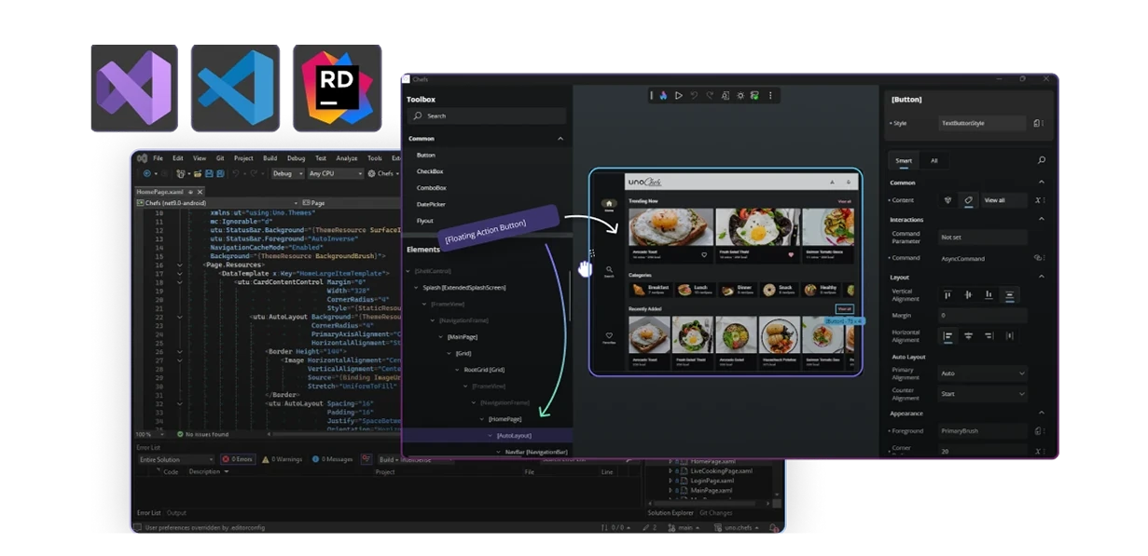Viewport: 1148px width, 556px height.
Task: Click the Toolbox search field
Action: point(490,115)
